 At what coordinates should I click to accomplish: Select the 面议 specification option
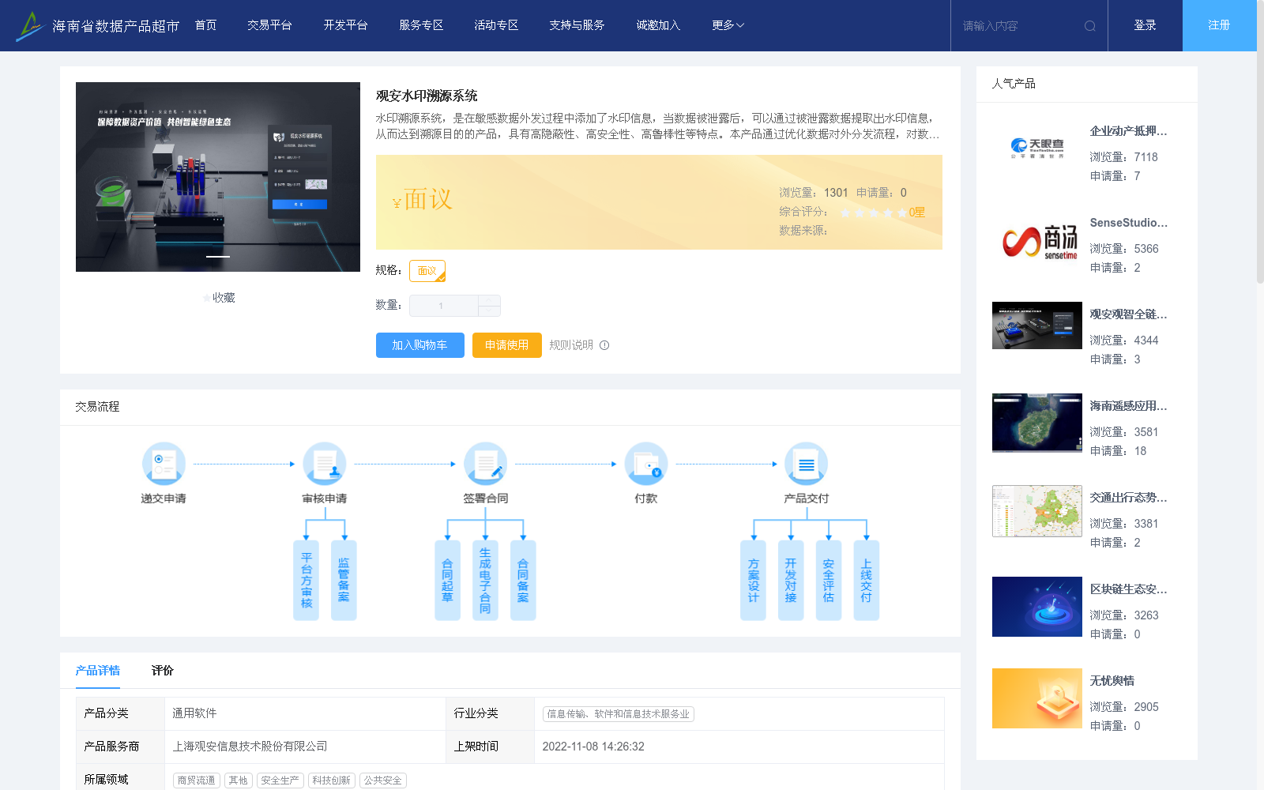coord(427,271)
